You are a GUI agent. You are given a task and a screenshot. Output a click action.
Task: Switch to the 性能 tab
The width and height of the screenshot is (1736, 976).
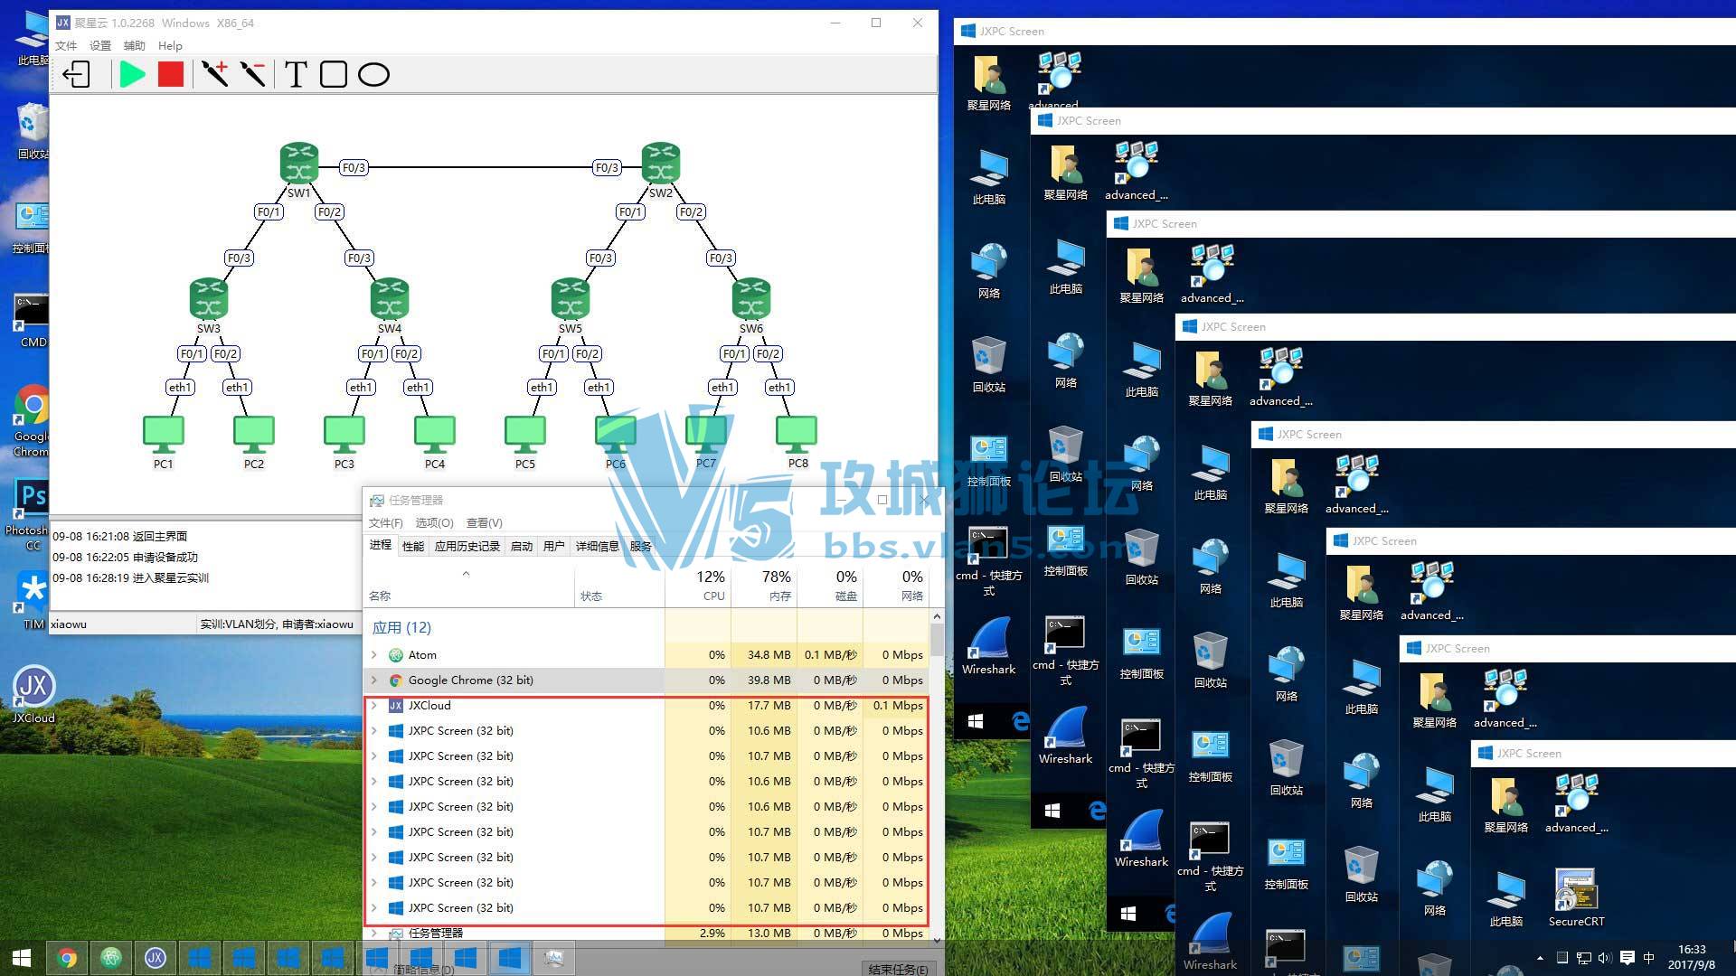tap(413, 546)
